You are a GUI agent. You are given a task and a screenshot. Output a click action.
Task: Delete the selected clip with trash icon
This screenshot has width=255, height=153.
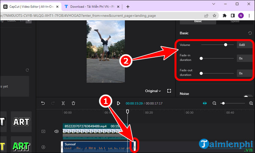73,103
